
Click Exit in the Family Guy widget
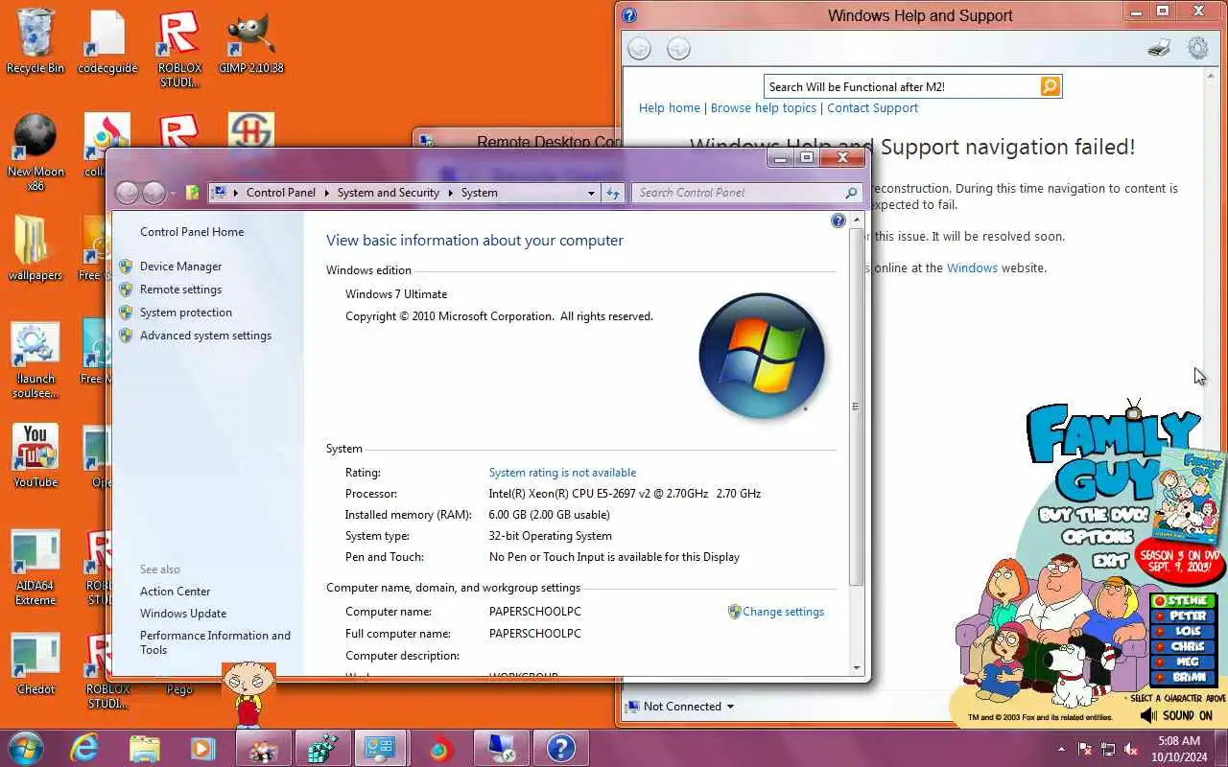tap(1110, 560)
